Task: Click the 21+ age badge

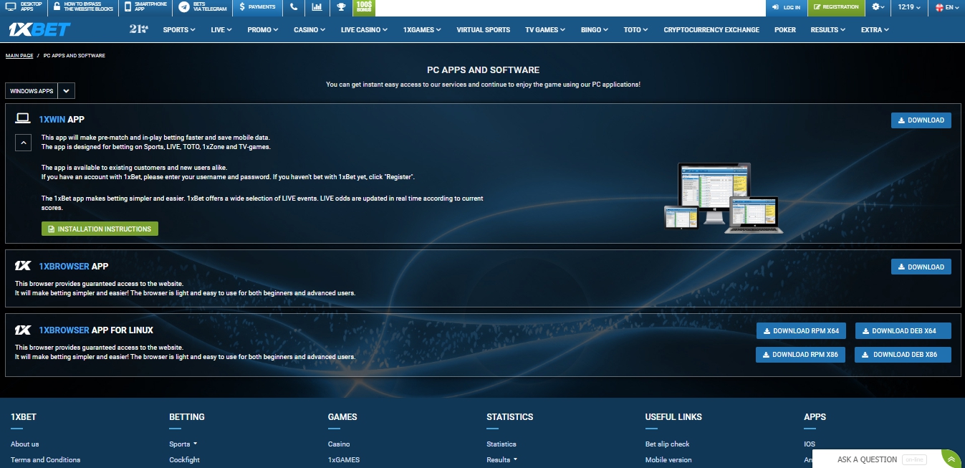Action: (138, 29)
